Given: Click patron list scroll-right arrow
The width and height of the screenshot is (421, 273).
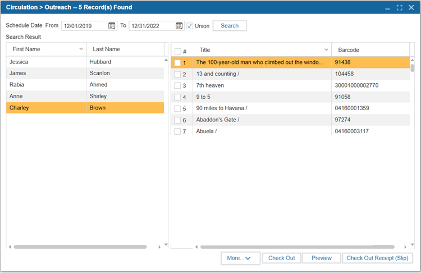Looking at the screenshot, I should tap(159, 247).
